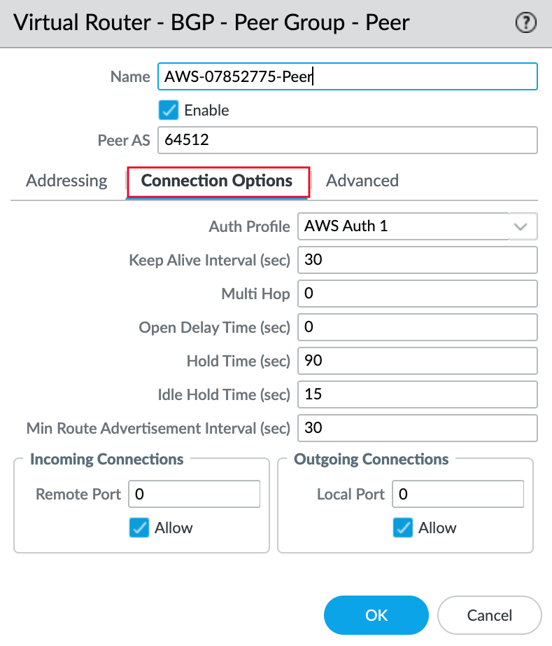Click the Name field containing AWS-07852775-Peer
The width and height of the screenshot is (552, 646).
(348, 76)
